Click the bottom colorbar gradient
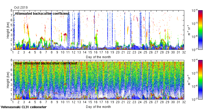This screenshot has height=110, width=205. point(201,80)
